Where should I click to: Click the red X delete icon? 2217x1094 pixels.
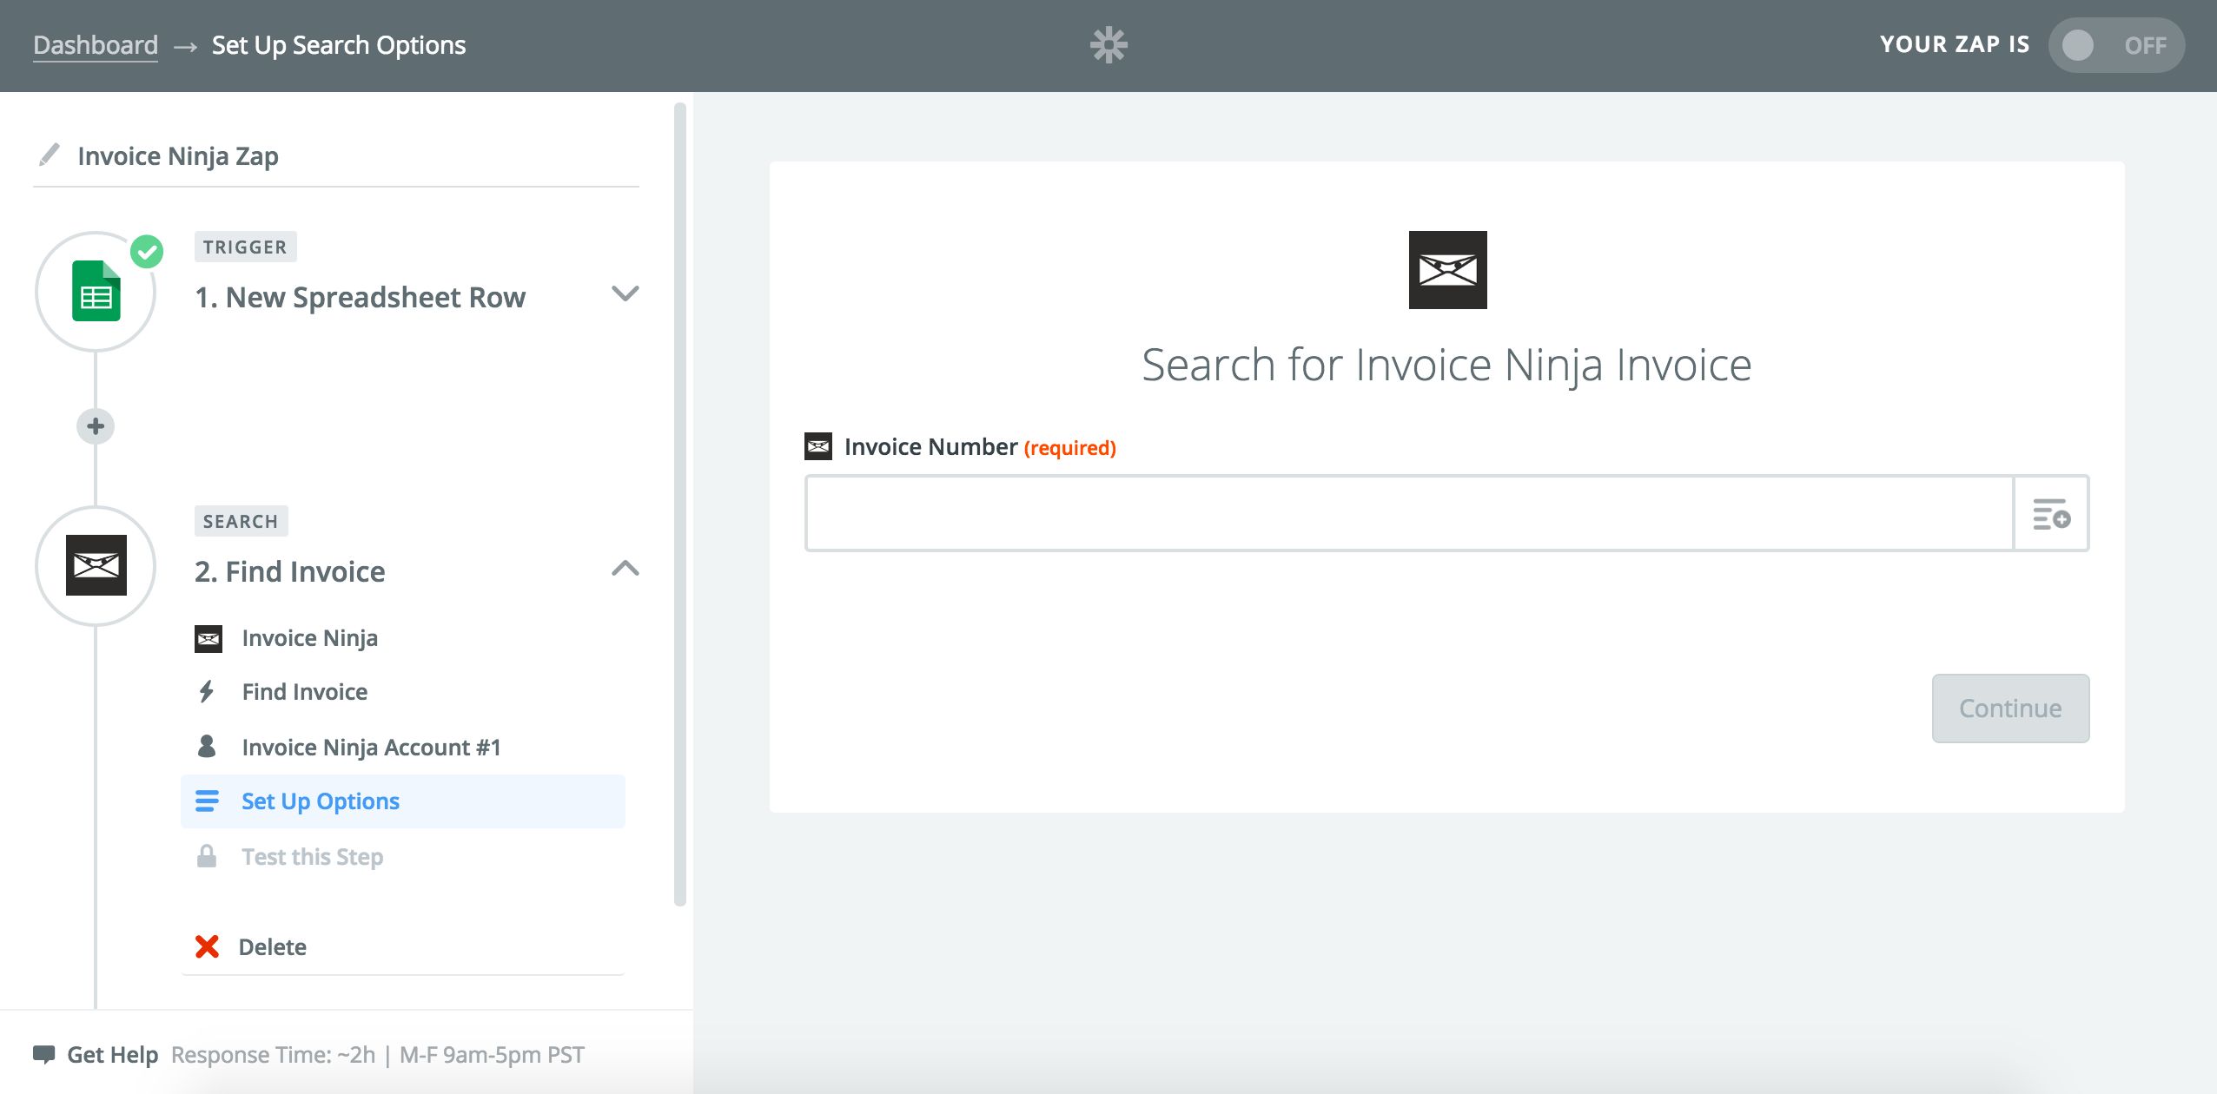(207, 946)
